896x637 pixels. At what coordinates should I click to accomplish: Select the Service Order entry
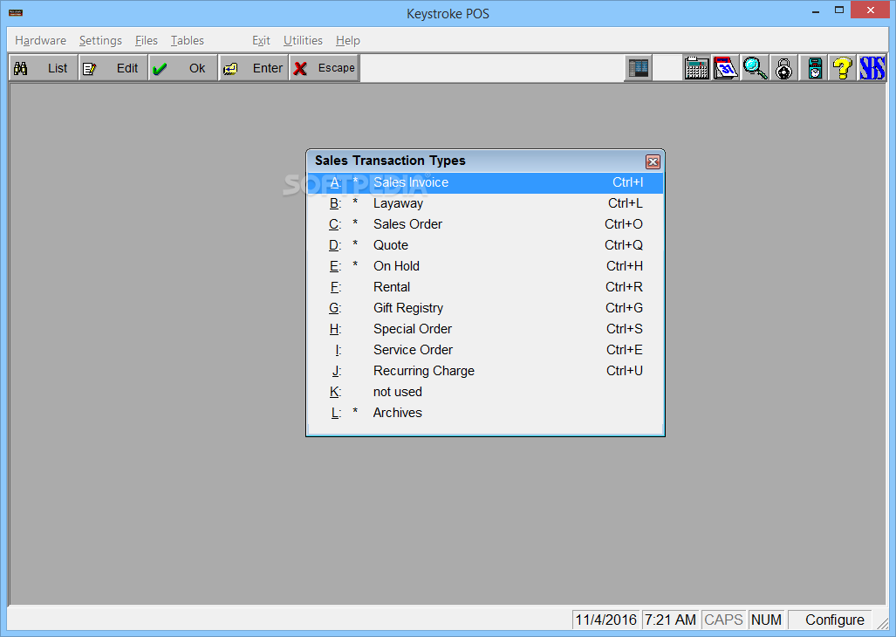(485, 350)
